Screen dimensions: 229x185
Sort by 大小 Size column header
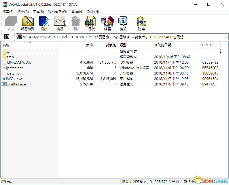77,45
